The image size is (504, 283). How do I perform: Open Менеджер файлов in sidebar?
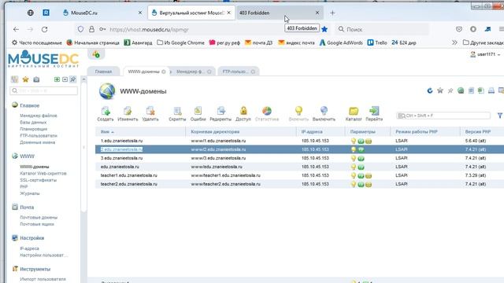(39, 116)
